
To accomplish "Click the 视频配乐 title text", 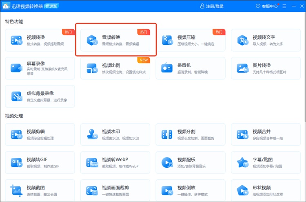I will click(186, 160).
